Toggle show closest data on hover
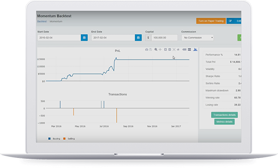 coord(184,50)
